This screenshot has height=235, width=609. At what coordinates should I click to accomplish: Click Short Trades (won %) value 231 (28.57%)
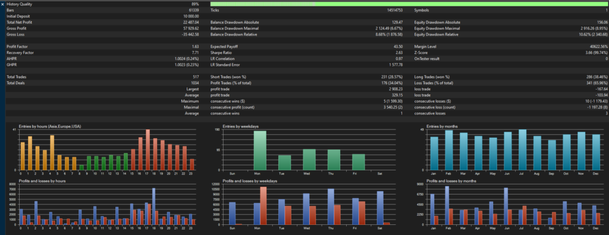tap(393, 77)
